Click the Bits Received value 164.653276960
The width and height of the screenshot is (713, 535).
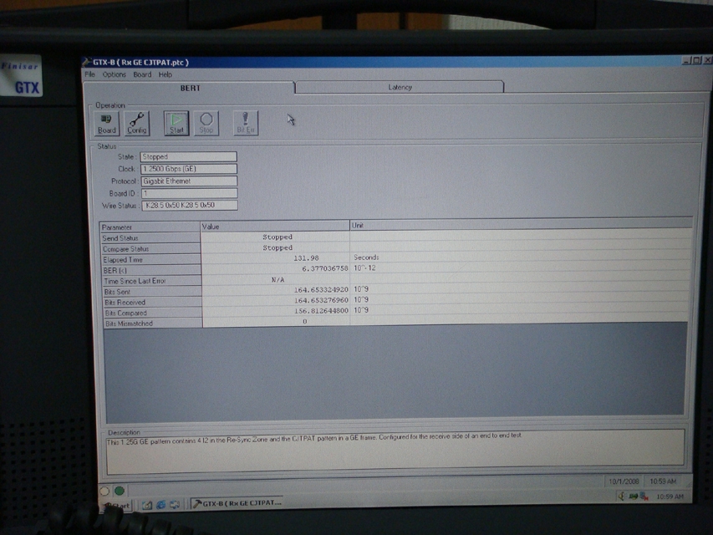coord(321,300)
